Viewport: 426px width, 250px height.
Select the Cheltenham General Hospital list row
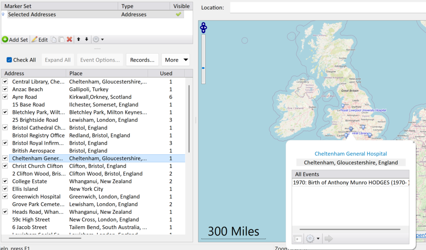(x=93, y=158)
